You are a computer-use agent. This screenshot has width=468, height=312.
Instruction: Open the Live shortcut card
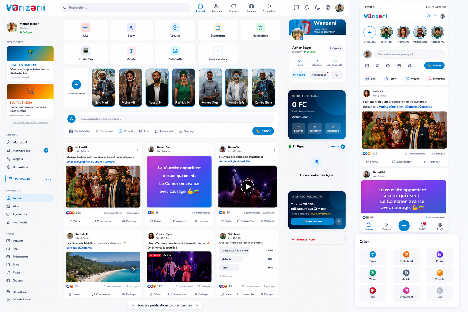tap(86, 30)
